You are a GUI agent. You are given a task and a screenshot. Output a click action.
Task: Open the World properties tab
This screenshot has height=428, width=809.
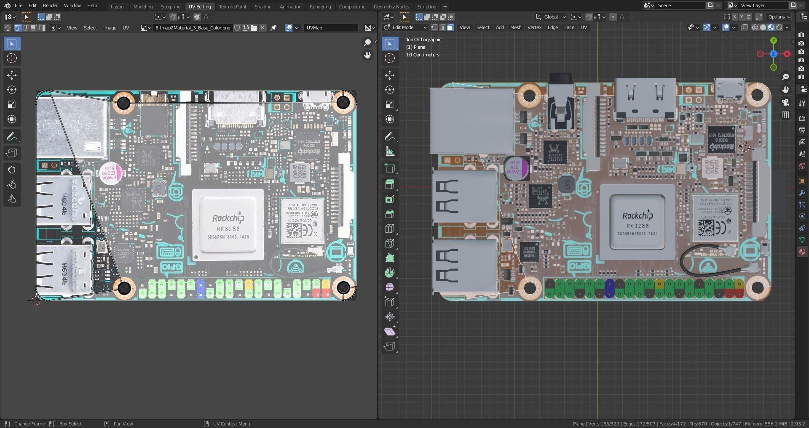click(x=802, y=166)
